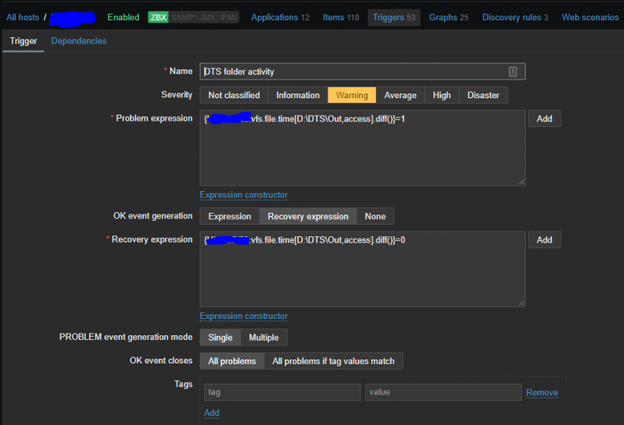Image resolution: width=624 pixels, height=425 pixels.
Task: Click the tag value input field
Action: click(x=443, y=392)
